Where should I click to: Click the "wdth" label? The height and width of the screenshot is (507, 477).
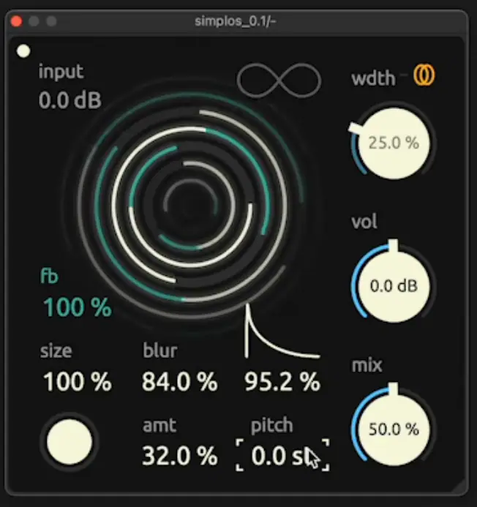tap(374, 78)
